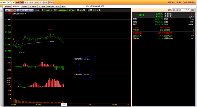Viewport: 197px width, 107px height.
Task: Switch to the 分時K線 tab
Action: pyautogui.click(x=25, y=7)
